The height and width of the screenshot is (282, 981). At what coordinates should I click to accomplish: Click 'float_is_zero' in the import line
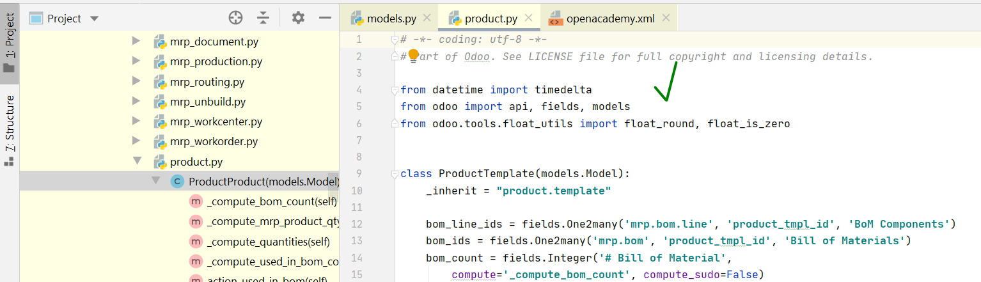pos(749,123)
